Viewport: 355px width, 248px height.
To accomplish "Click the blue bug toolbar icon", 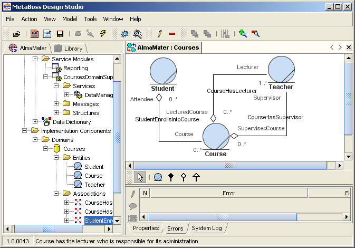I will point(124,34).
